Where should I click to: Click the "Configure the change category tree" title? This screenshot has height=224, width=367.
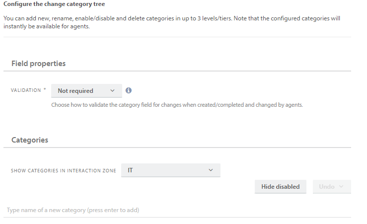(x=54, y=4)
